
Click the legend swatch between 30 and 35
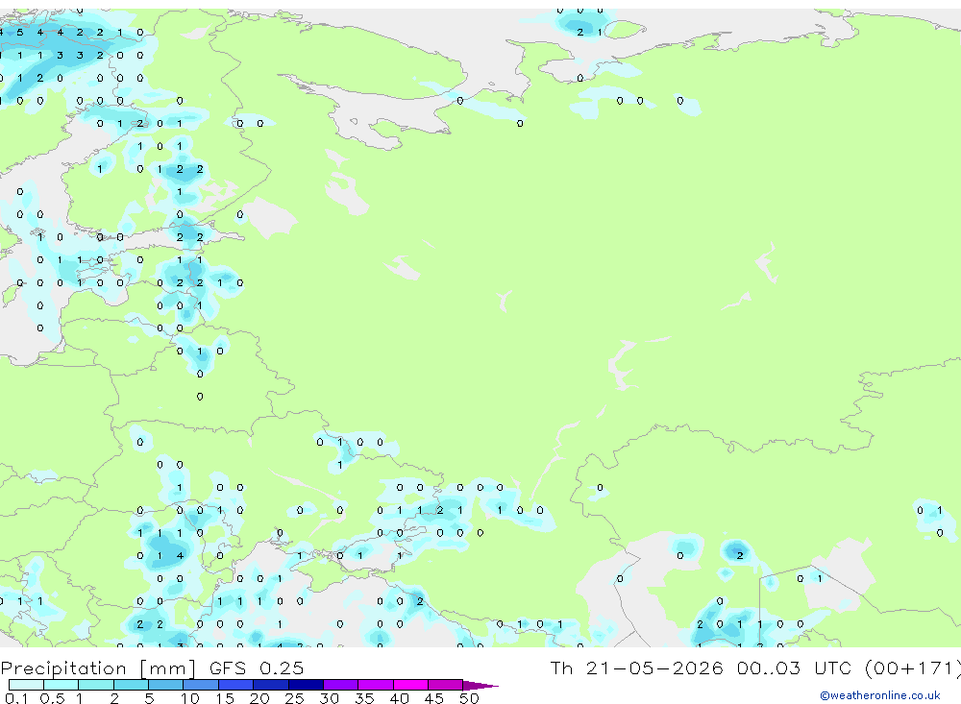pyautogui.click(x=341, y=685)
